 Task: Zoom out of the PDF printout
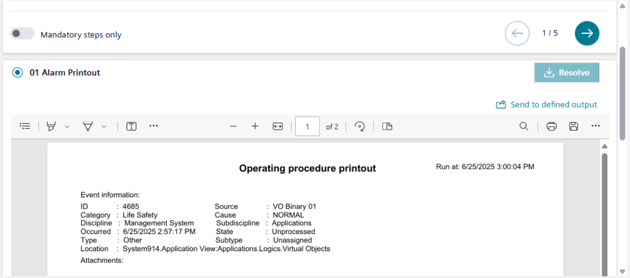(234, 126)
